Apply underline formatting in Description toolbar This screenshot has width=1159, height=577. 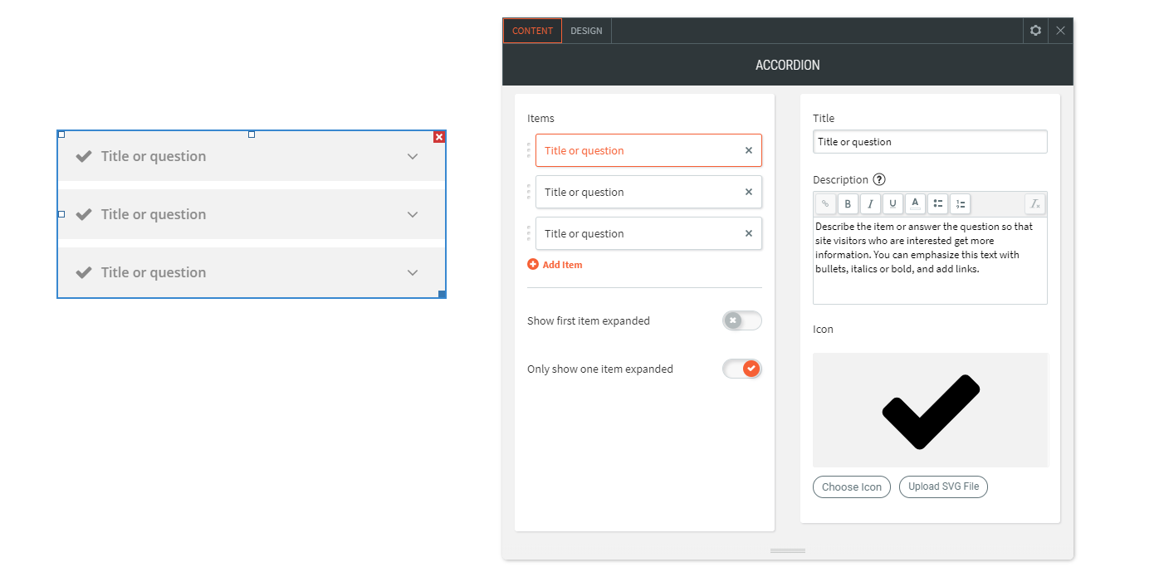coord(892,203)
